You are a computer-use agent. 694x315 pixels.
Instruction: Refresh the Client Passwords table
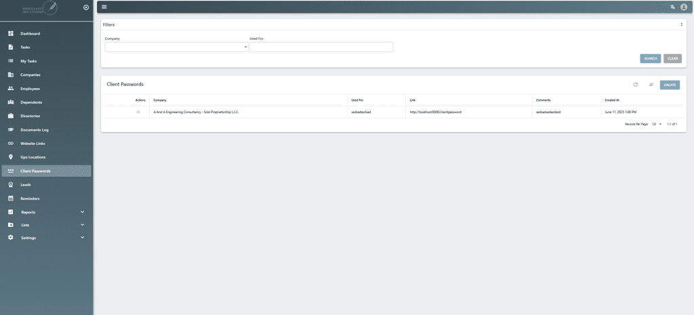point(636,85)
